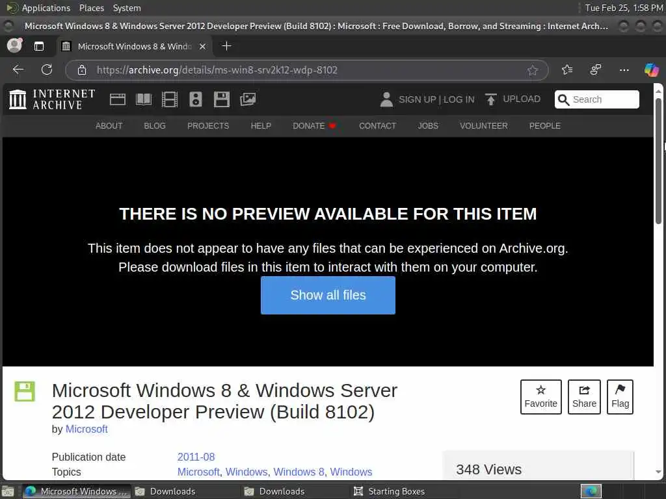The width and height of the screenshot is (666, 499).
Task: Open the Texts (open book) media icon
Action: pyautogui.click(x=144, y=99)
